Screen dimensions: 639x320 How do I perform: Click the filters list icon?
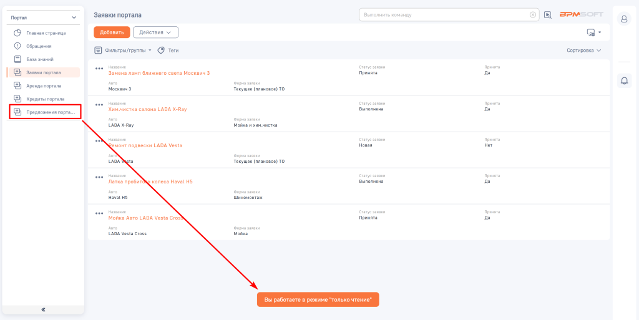[x=98, y=51]
